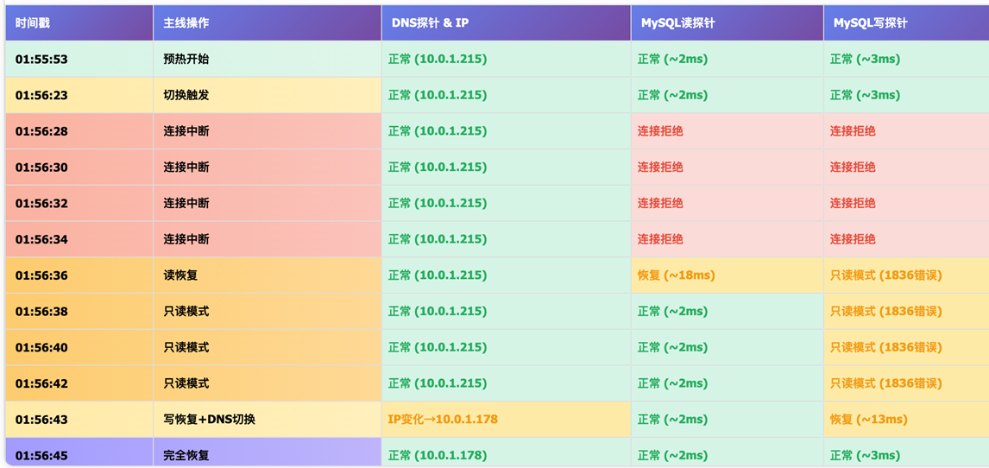Click the 切换触发 operation cell
The image size is (989, 468).
click(x=186, y=96)
